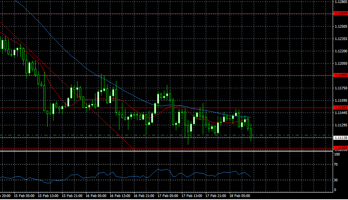
Task: Click the 16 Feb 13:00 time label
Action: (120, 196)
